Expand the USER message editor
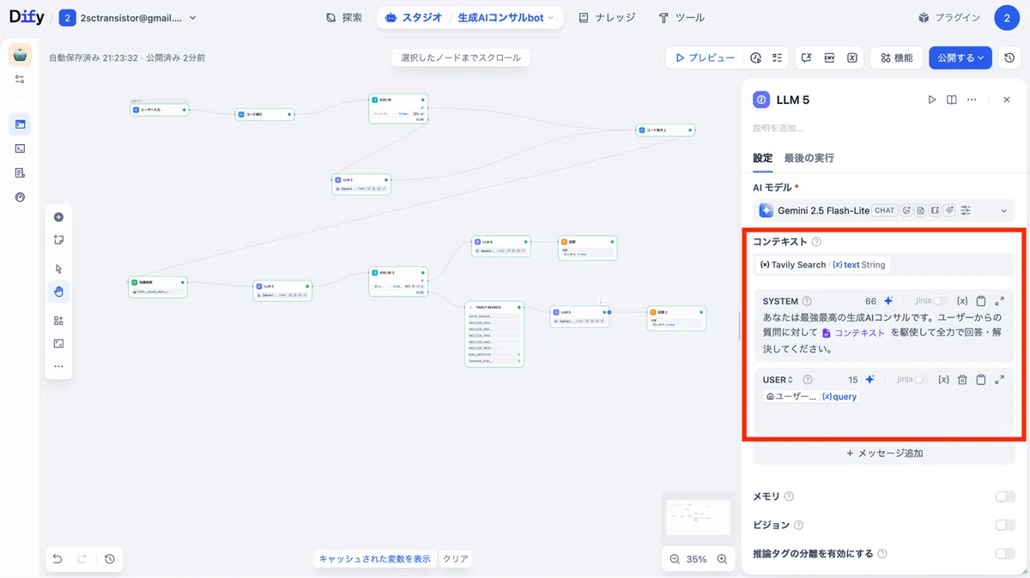This screenshot has width=1030, height=578. 1000,379
